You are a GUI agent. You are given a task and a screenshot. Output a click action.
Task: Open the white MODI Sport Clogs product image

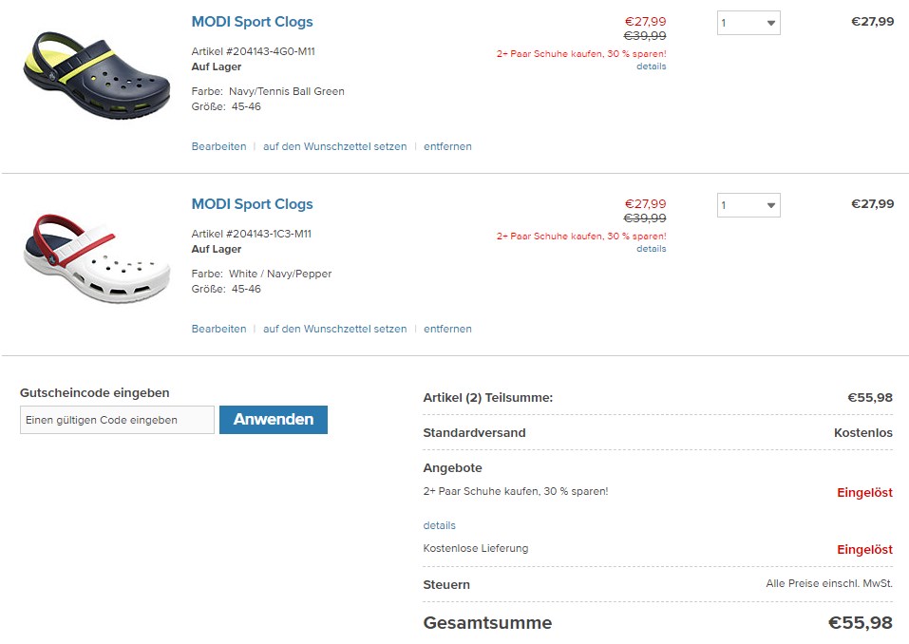point(96,256)
